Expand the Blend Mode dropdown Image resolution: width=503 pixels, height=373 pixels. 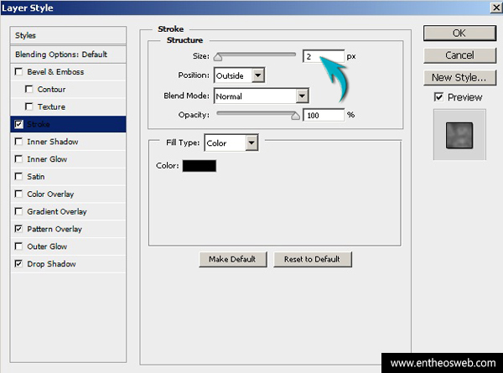(302, 96)
